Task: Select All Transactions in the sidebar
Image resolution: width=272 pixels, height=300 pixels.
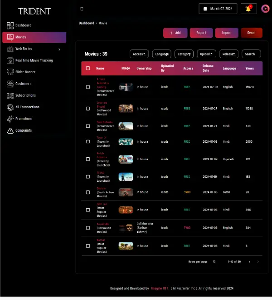Action: coord(27,107)
